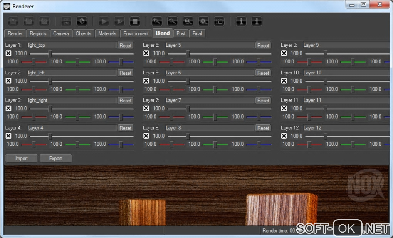This screenshot has height=238, width=393.
Task: Toggle the Layer 5 enable checkbox
Action: 146,53
